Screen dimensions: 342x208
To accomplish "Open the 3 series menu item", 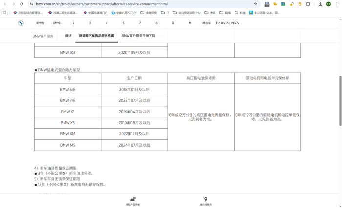I will [90, 23].
